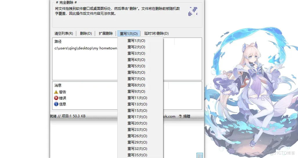The image size is (298, 158).
Task: Pick 重写4次(O) overwrite option
Action: tap(136, 60)
